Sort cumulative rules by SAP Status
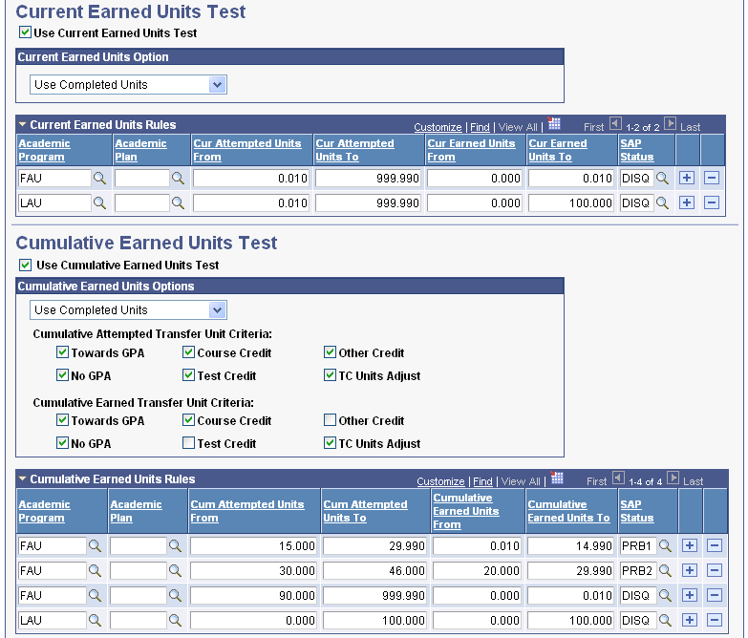The width and height of the screenshot is (748, 638). click(637, 511)
